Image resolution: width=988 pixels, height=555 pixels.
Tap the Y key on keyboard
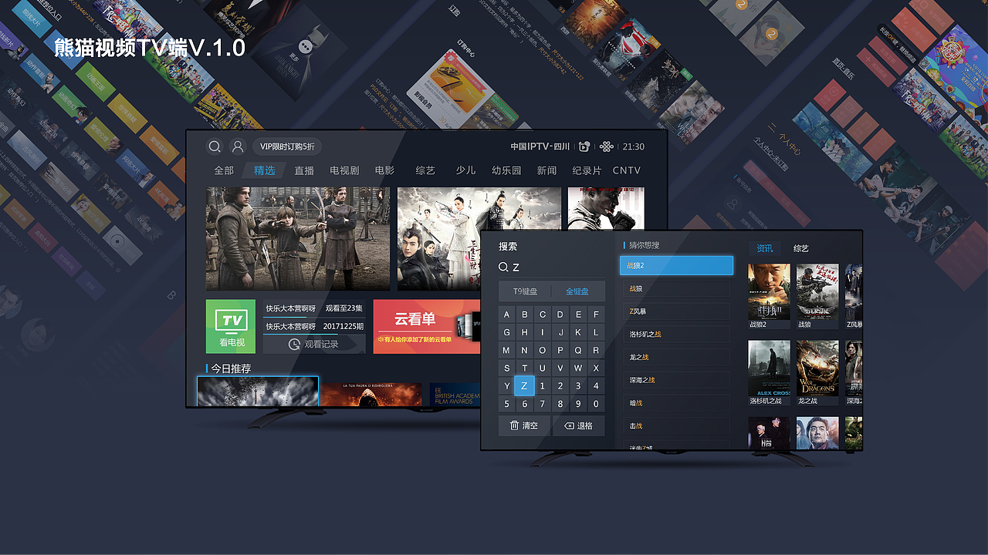pos(507,386)
